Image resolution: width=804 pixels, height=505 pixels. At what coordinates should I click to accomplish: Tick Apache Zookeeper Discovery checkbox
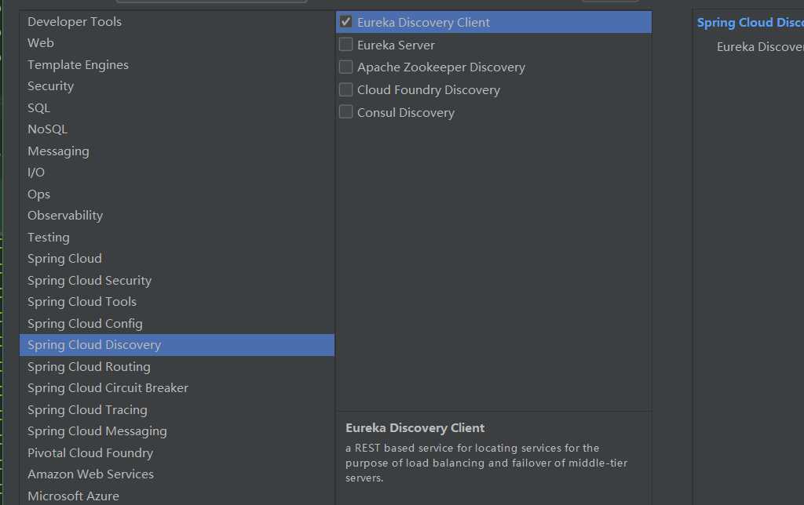pyautogui.click(x=345, y=67)
